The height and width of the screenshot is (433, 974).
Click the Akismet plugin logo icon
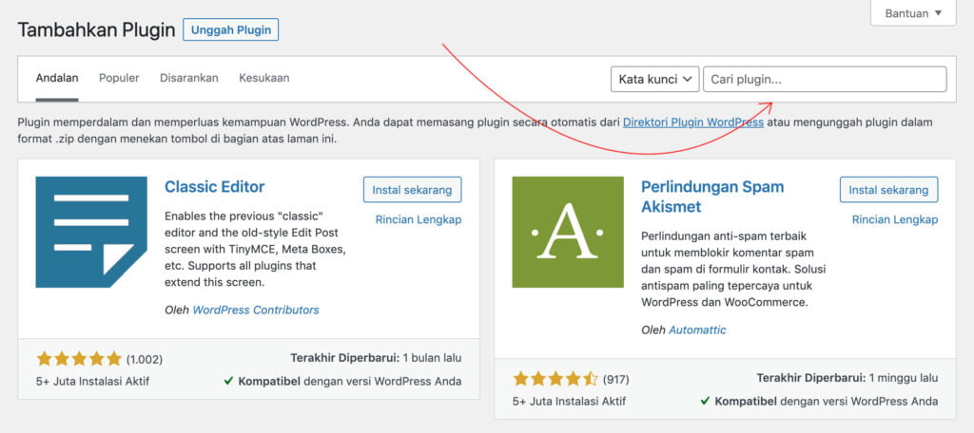pos(568,232)
